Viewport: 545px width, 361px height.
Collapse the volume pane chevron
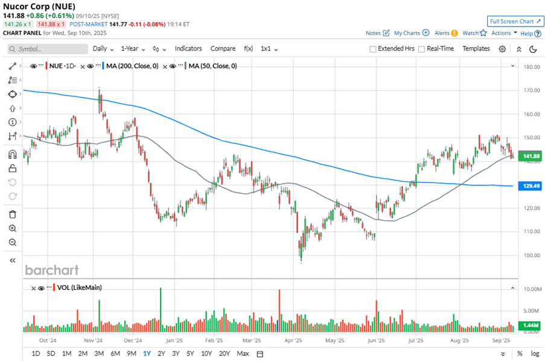click(x=512, y=287)
